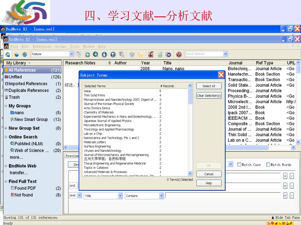The image size is (301, 225).
Task: Click the Open Link globe toolbar icon
Action: coord(132,54)
